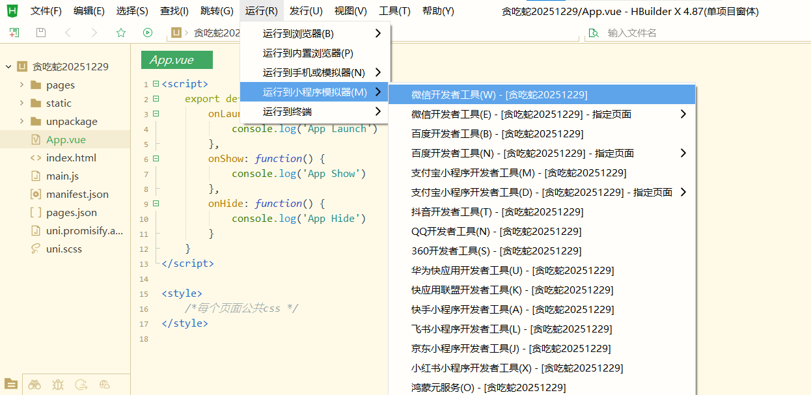This screenshot has height=395, width=811.
Task: Choose 抖音开发者工具(T) from the submenu
Action: pyautogui.click(x=497, y=211)
